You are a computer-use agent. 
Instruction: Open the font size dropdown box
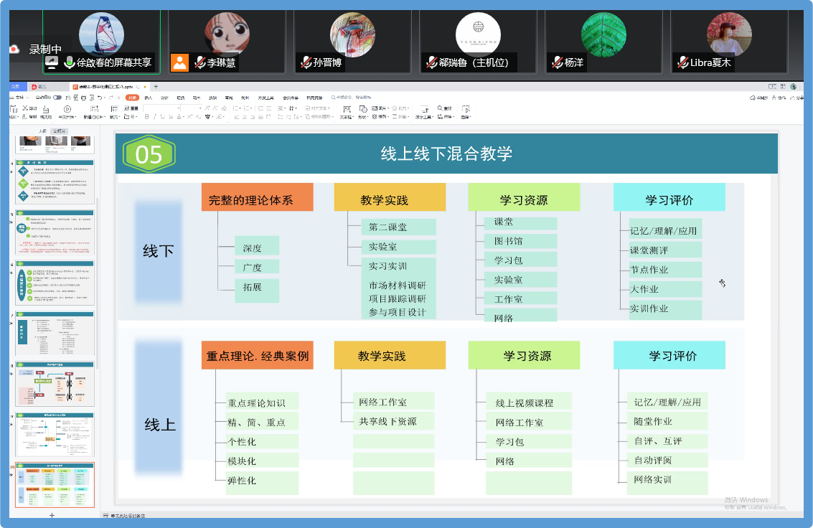click(x=191, y=108)
